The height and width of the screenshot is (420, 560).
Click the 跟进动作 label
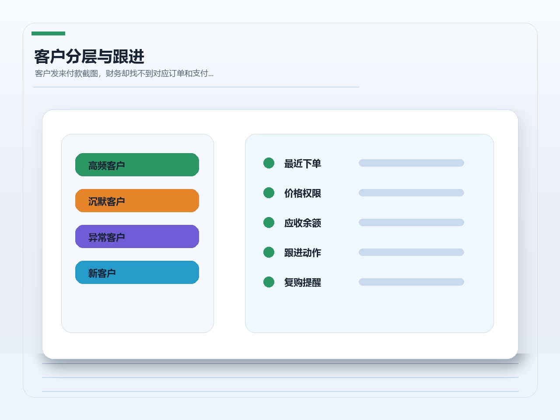[303, 253]
